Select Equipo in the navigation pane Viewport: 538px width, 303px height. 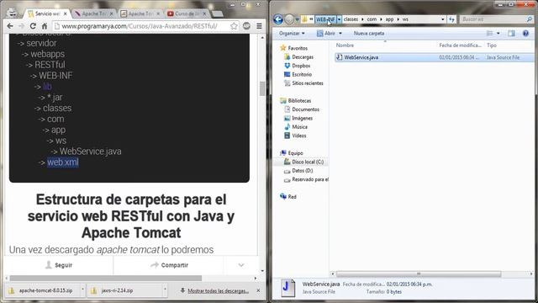point(292,153)
